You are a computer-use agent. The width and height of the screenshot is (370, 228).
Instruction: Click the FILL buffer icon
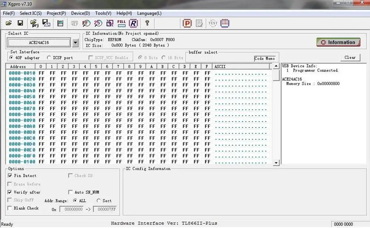pos(121,23)
